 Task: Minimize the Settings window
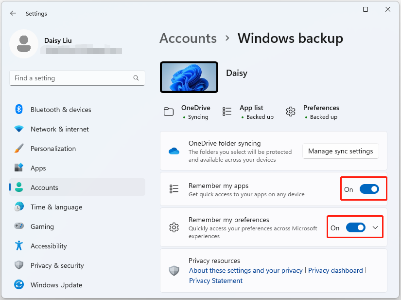point(343,9)
